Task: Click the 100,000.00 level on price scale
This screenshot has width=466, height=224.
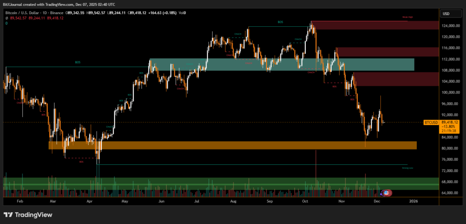Action: [450, 92]
